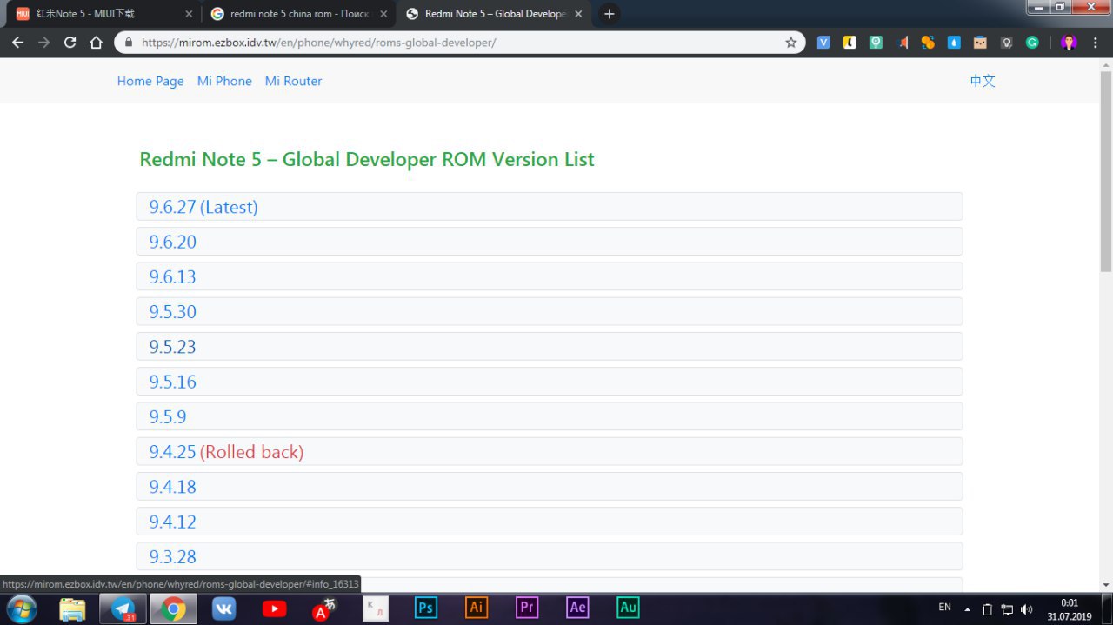
Task: Launch Adobe Audition from the taskbar
Action: 628,608
